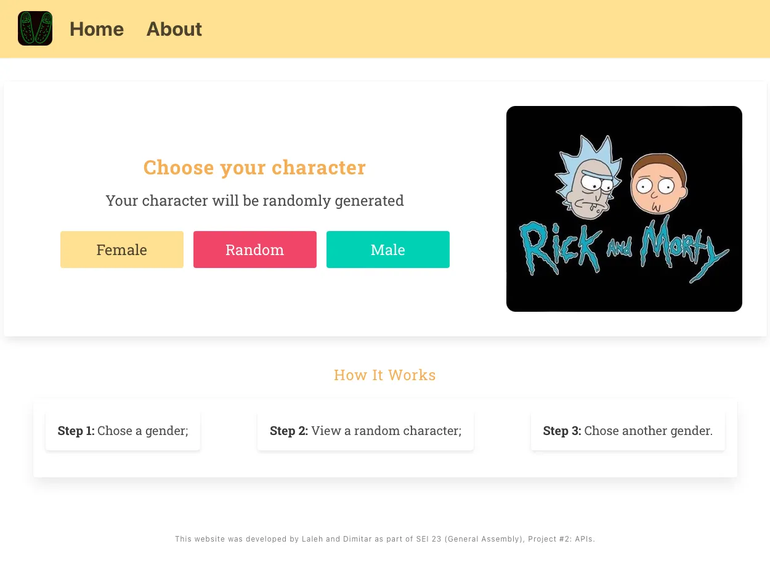Image resolution: width=770 pixels, height=565 pixels.
Task: Click the Rick and Morty banner image
Action: click(624, 209)
